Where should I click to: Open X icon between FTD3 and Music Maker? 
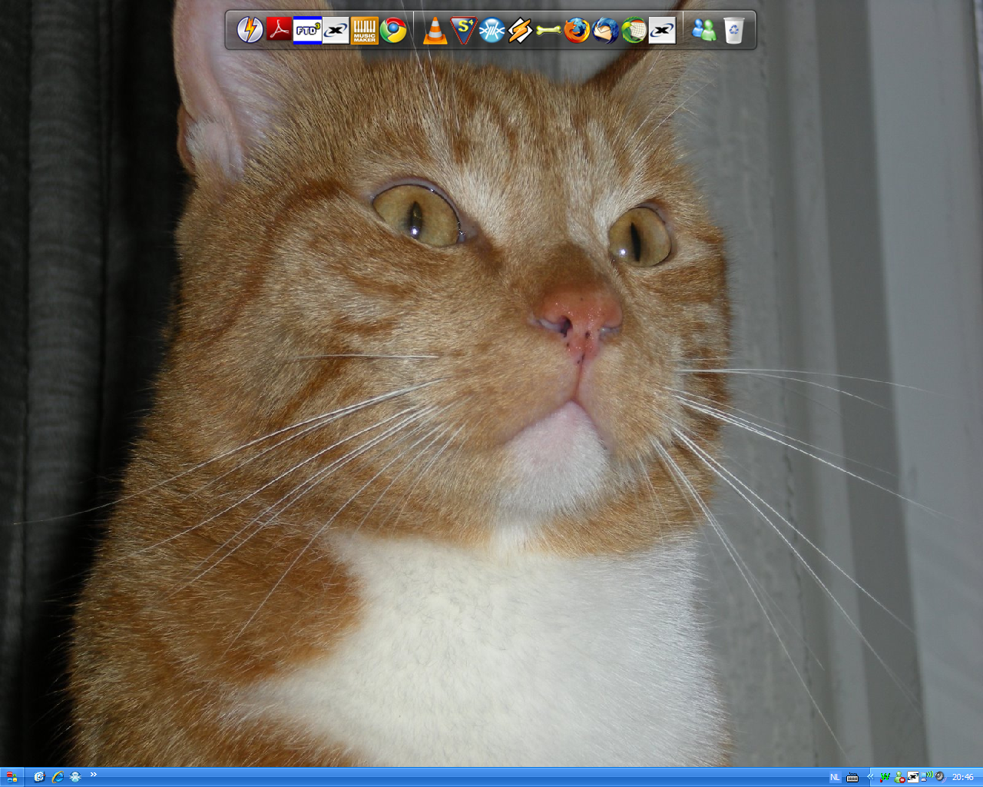click(x=336, y=30)
